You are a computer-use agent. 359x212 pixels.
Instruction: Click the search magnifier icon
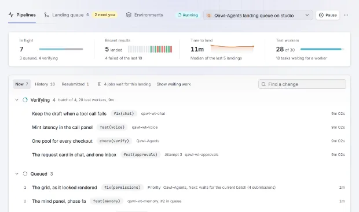263,84
